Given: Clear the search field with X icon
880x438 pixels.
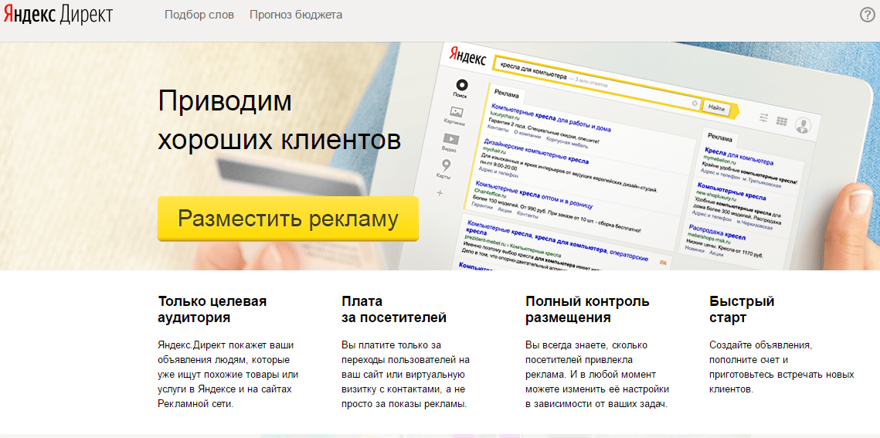Looking at the screenshot, I should tap(694, 103).
